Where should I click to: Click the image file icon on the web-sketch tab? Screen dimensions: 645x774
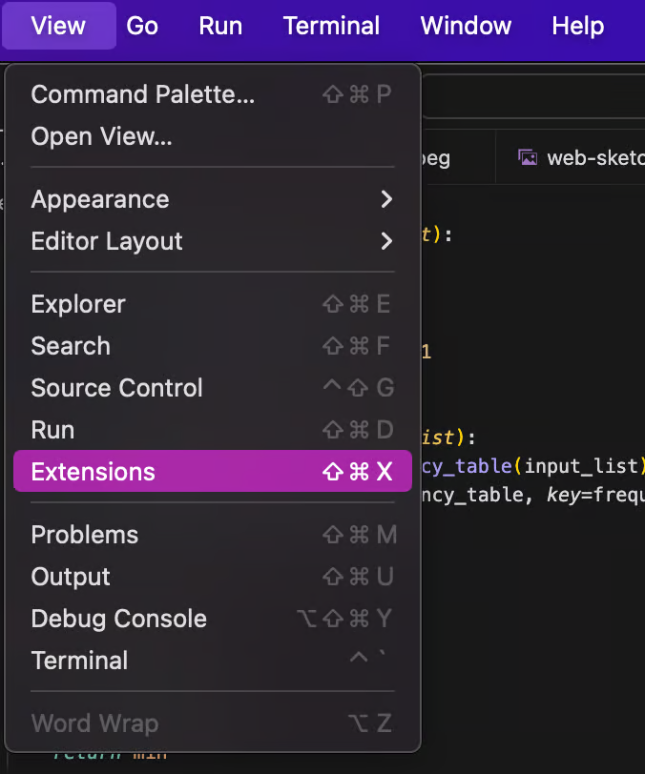click(527, 157)
